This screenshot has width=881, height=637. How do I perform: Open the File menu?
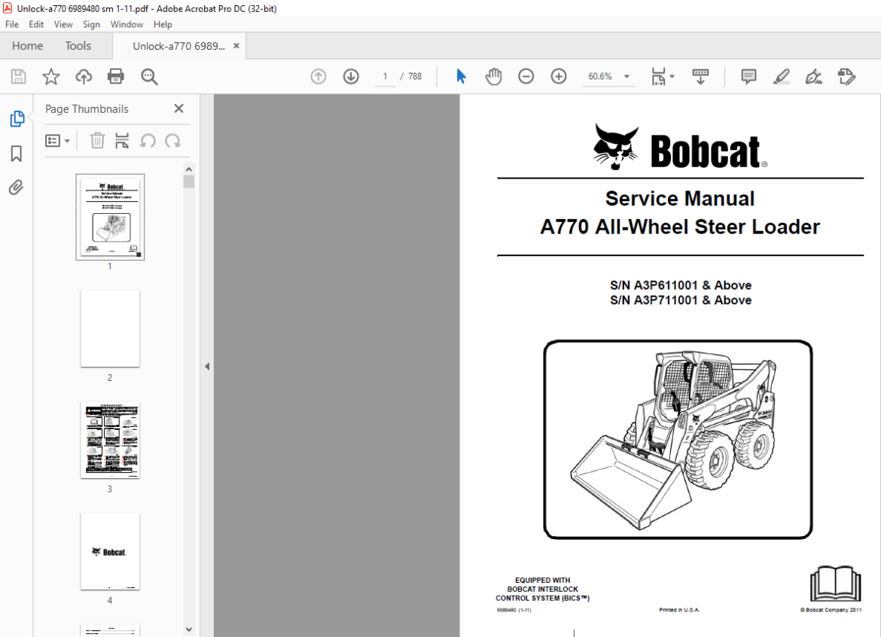point(12,24)
